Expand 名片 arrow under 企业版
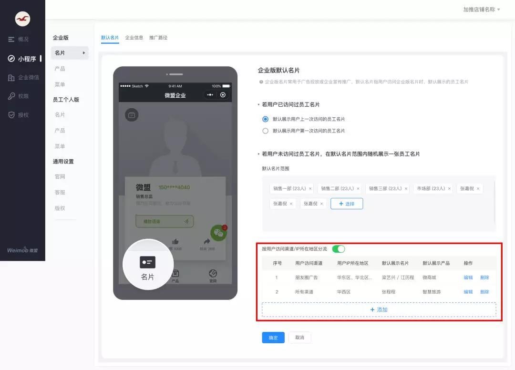Screen dimensions: 515x370 pyautogui.click(x=84, y=53)
